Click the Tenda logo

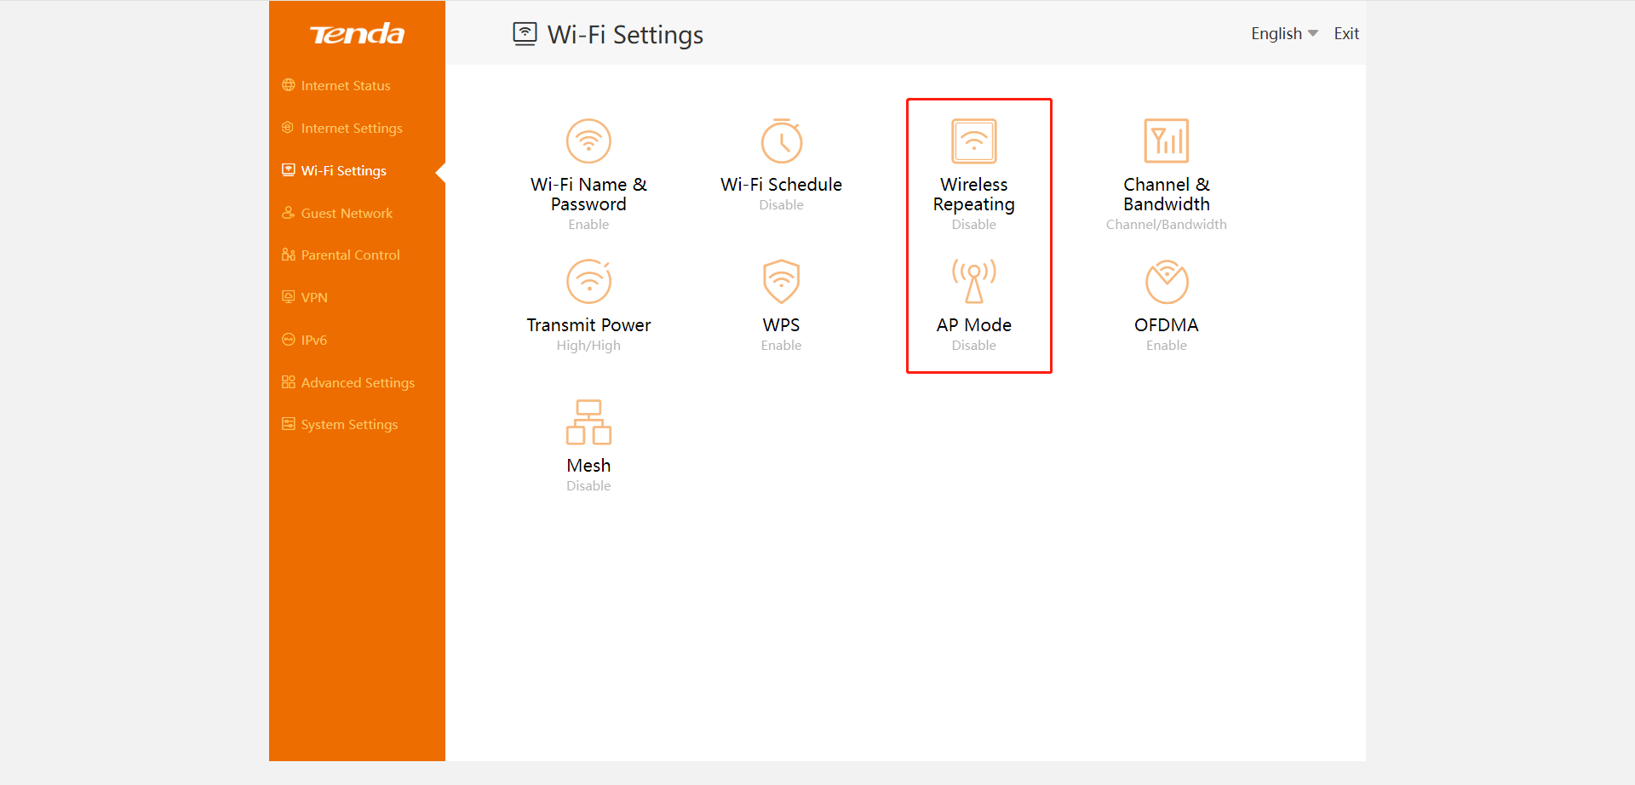[357, 34]
